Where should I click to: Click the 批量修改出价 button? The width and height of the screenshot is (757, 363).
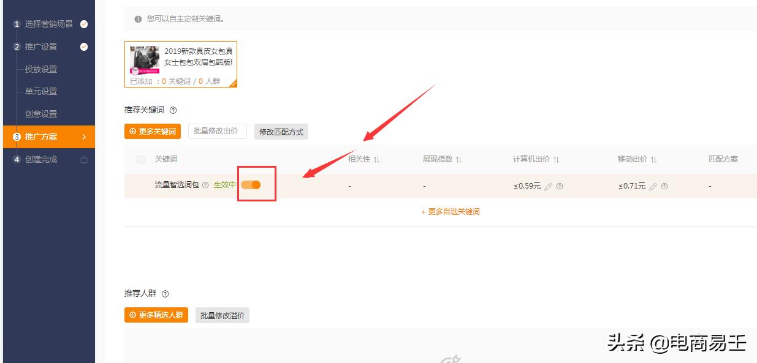(218, 130)
